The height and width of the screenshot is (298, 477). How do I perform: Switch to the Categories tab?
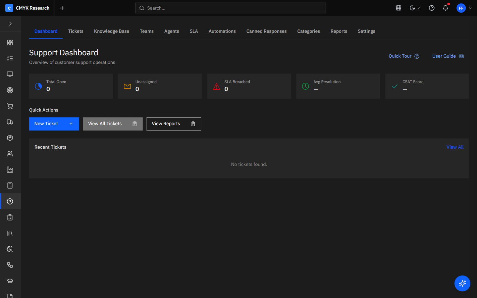pos(309,31)
